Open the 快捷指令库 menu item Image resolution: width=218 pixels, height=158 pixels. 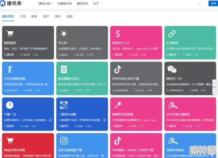click(65, 3)
